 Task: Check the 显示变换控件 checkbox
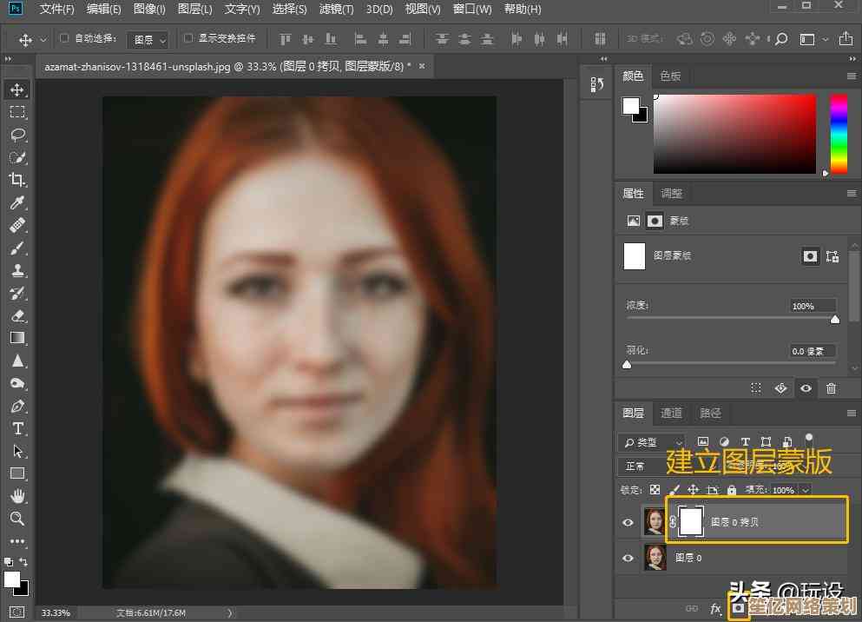pyautogui.click(x=188, y=38)
